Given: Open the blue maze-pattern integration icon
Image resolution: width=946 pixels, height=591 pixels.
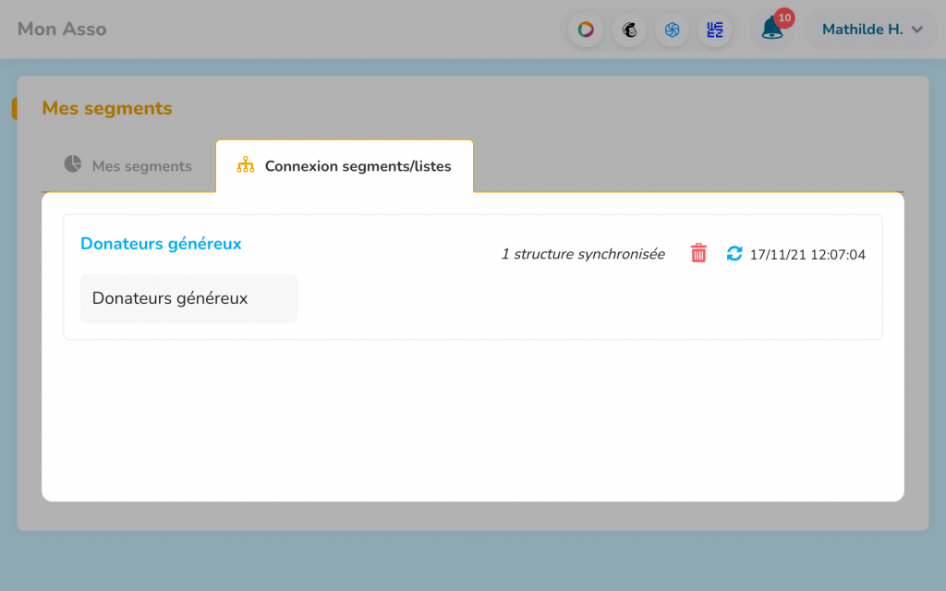Looking at the screenshot, I should pos(715,30).
